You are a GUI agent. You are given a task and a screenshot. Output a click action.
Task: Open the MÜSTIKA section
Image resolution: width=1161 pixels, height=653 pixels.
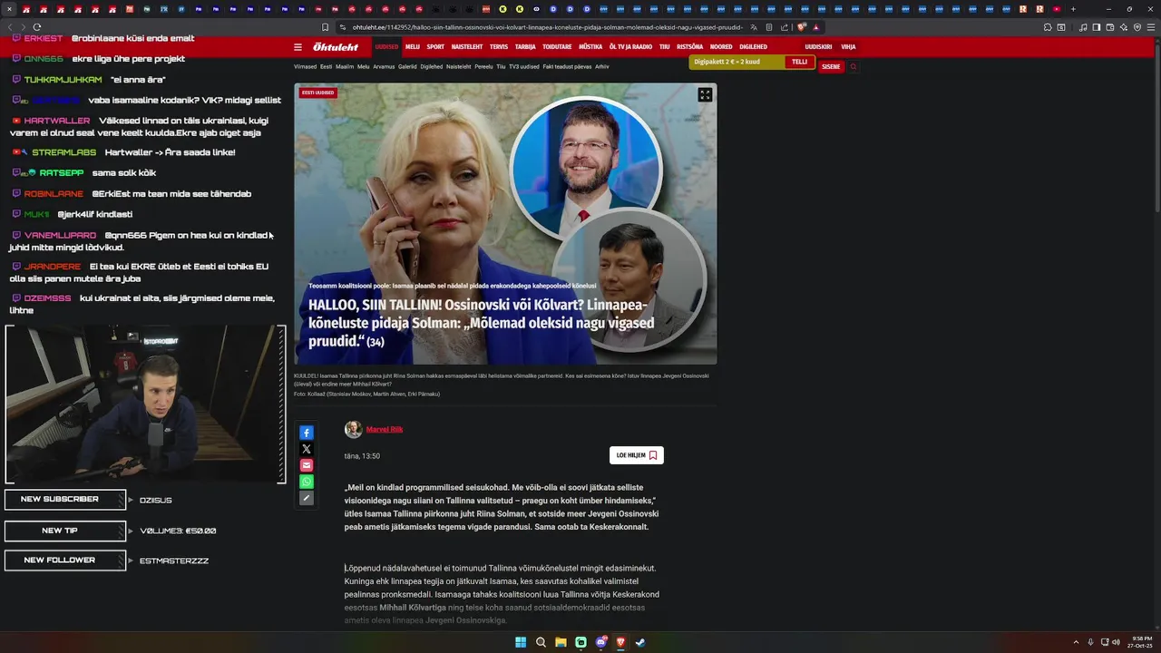pyautogui.click(x=590, y=47)
